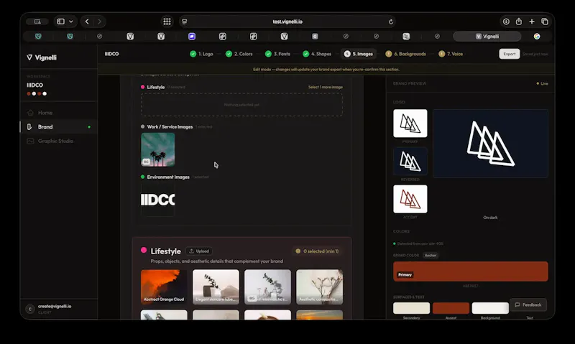This screenshot has height=344, width=575.
Task: Select the Accent red logo thumbnail
Action: coord(410,199)
